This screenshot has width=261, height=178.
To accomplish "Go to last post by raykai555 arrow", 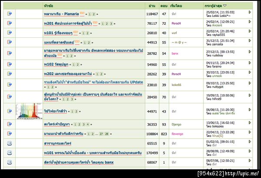I will point(250,31).
